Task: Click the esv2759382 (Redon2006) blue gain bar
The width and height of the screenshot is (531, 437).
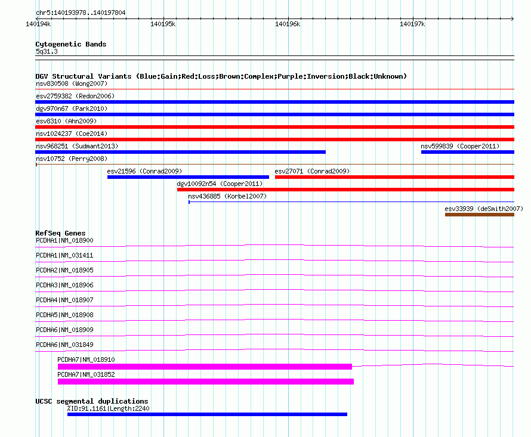Action: point(274,102)
